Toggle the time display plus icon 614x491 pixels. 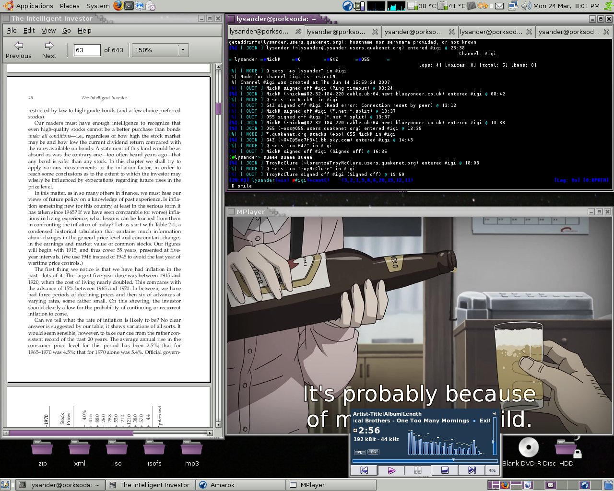[355, 431]
